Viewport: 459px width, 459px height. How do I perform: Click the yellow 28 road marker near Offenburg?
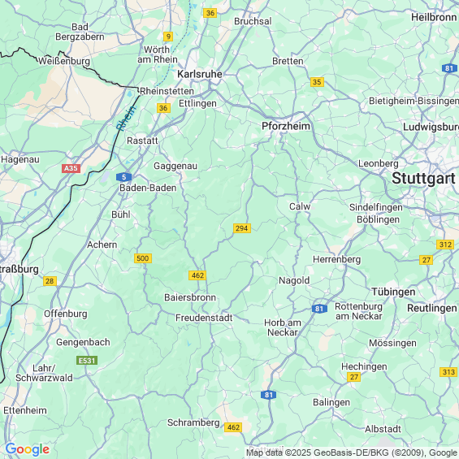click(x=50, y=281)
